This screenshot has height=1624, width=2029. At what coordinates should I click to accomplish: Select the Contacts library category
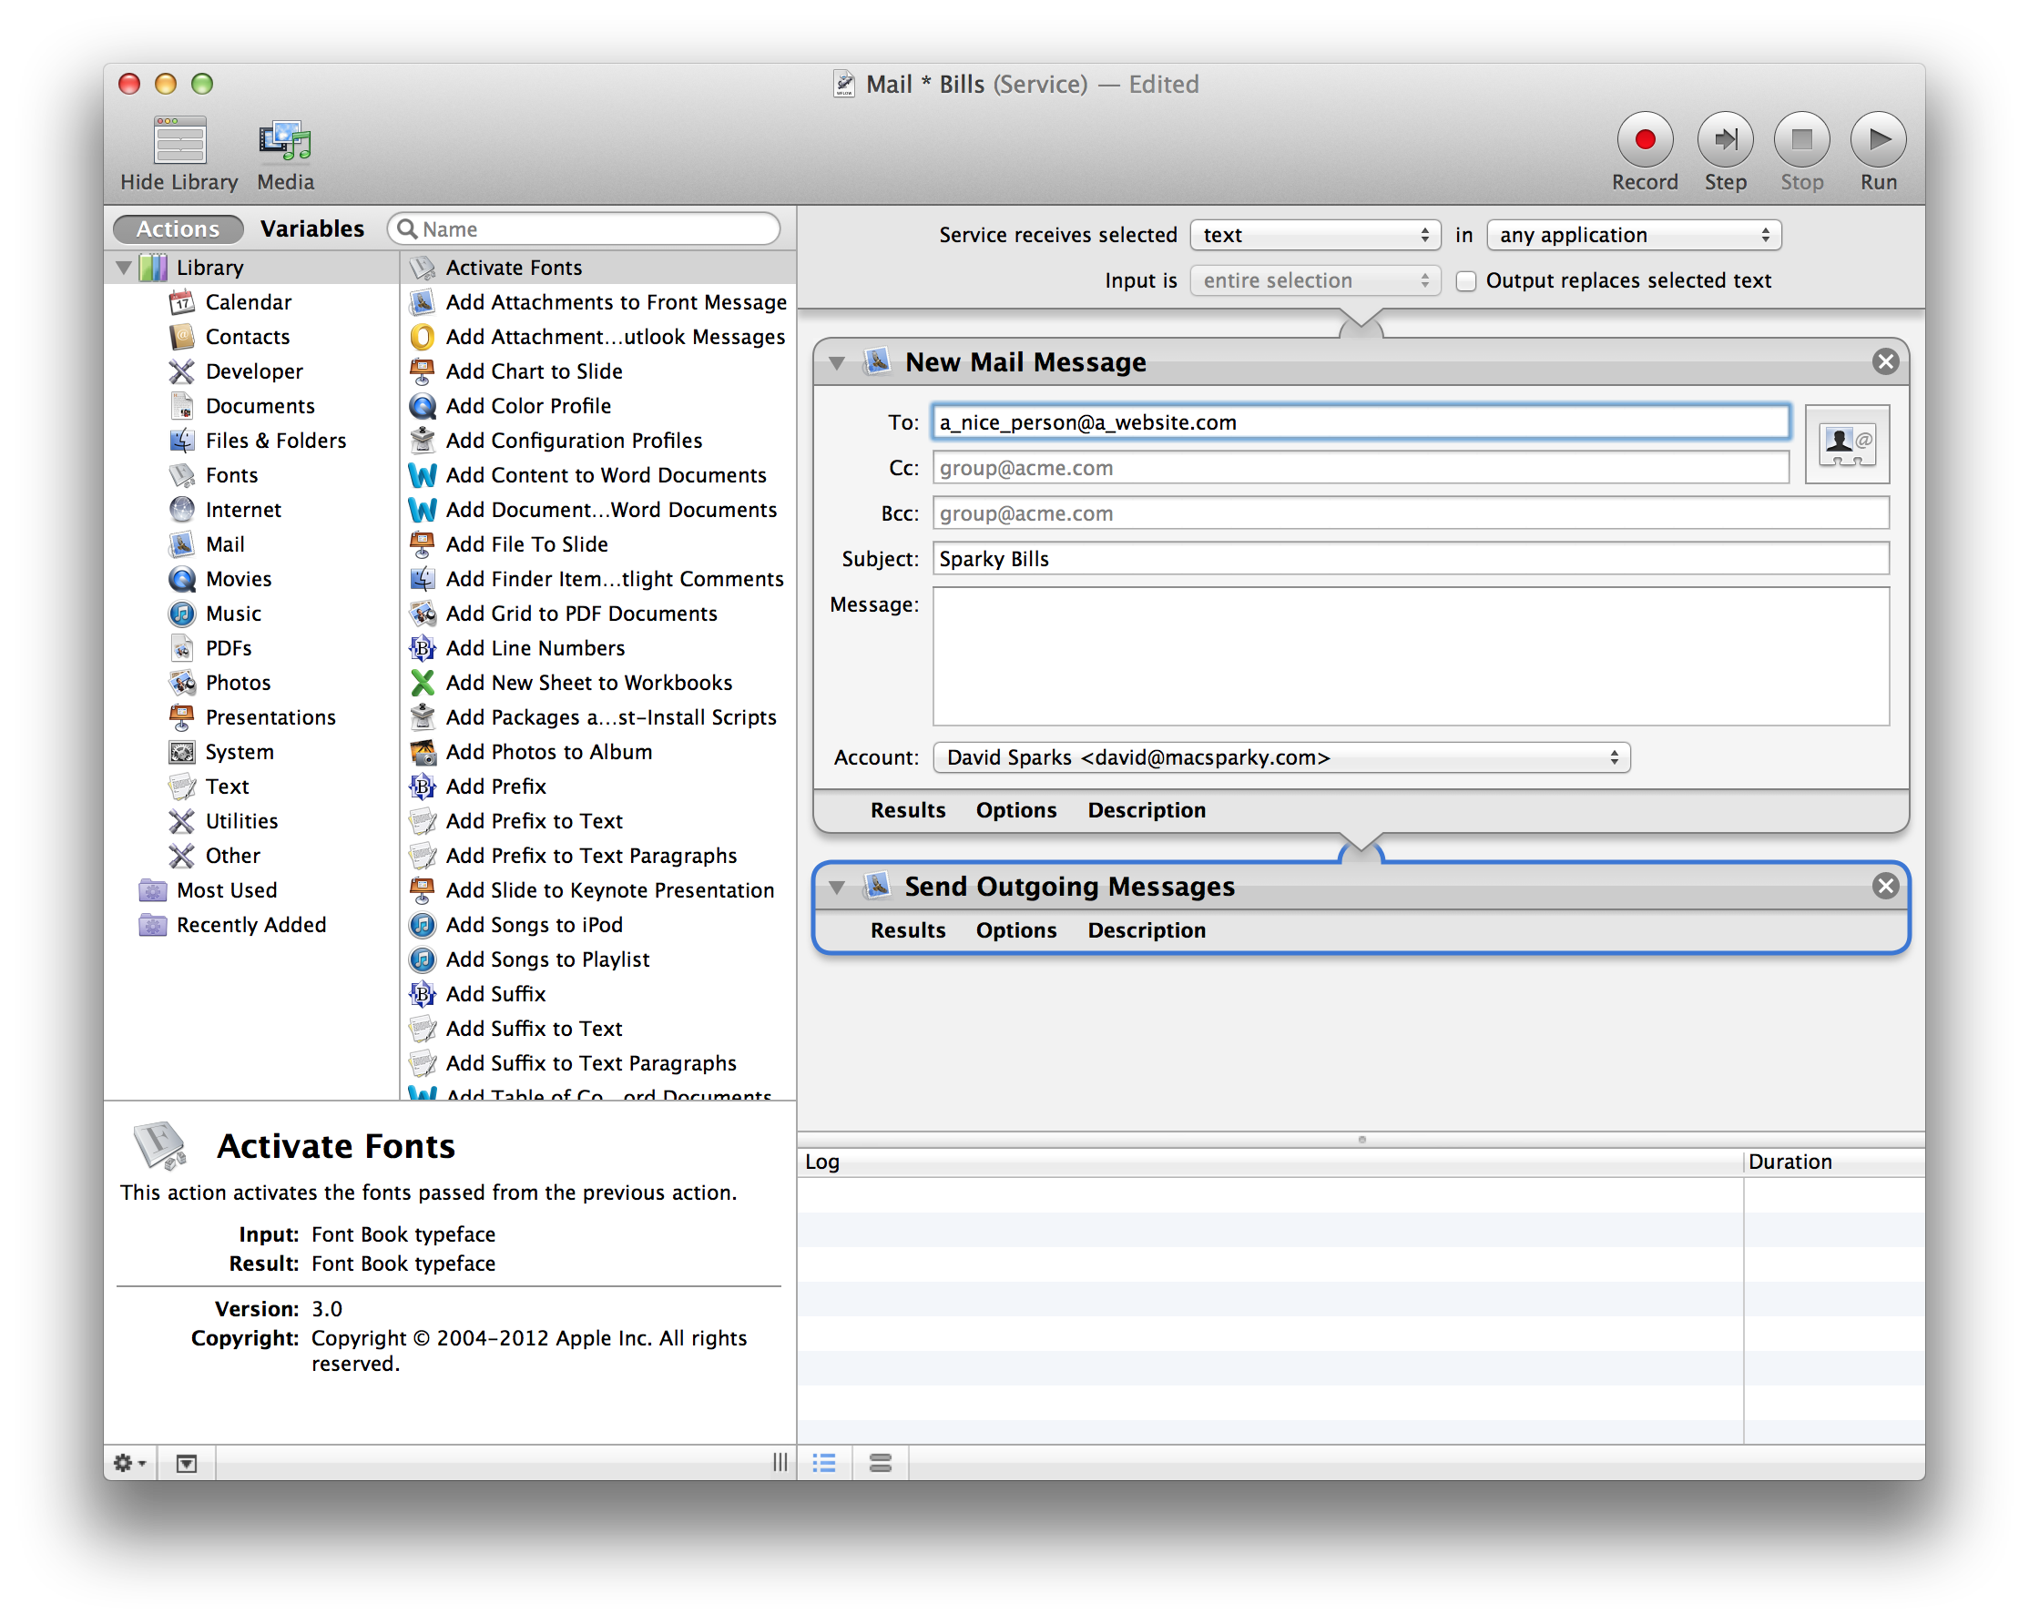point(248,337)
